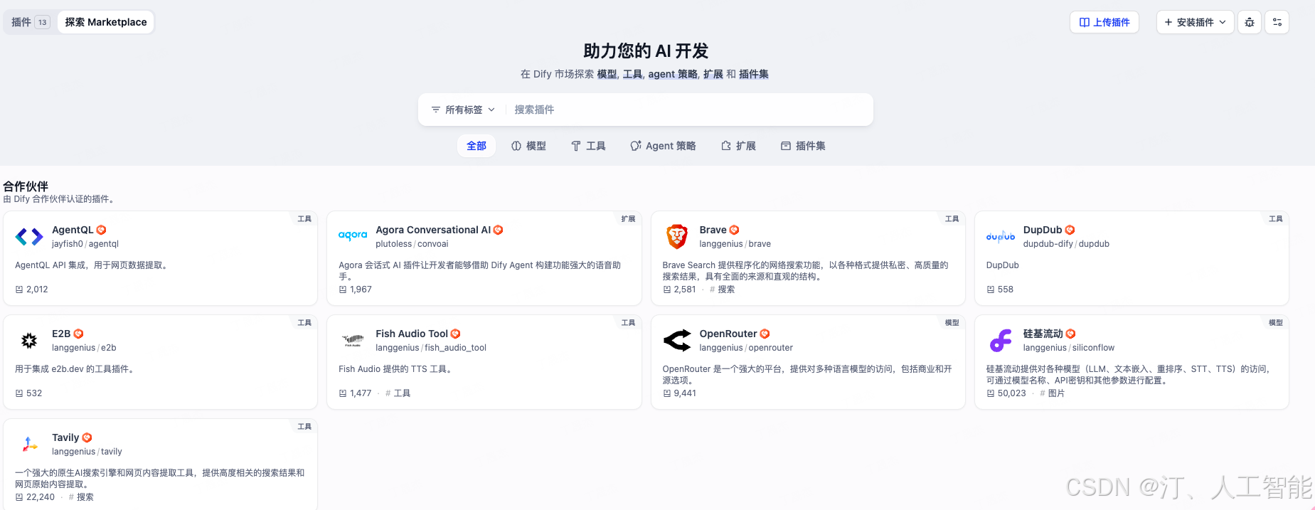Click the verified badge next to Tavily
1315x510 pixels.
(x=87, y=437)
